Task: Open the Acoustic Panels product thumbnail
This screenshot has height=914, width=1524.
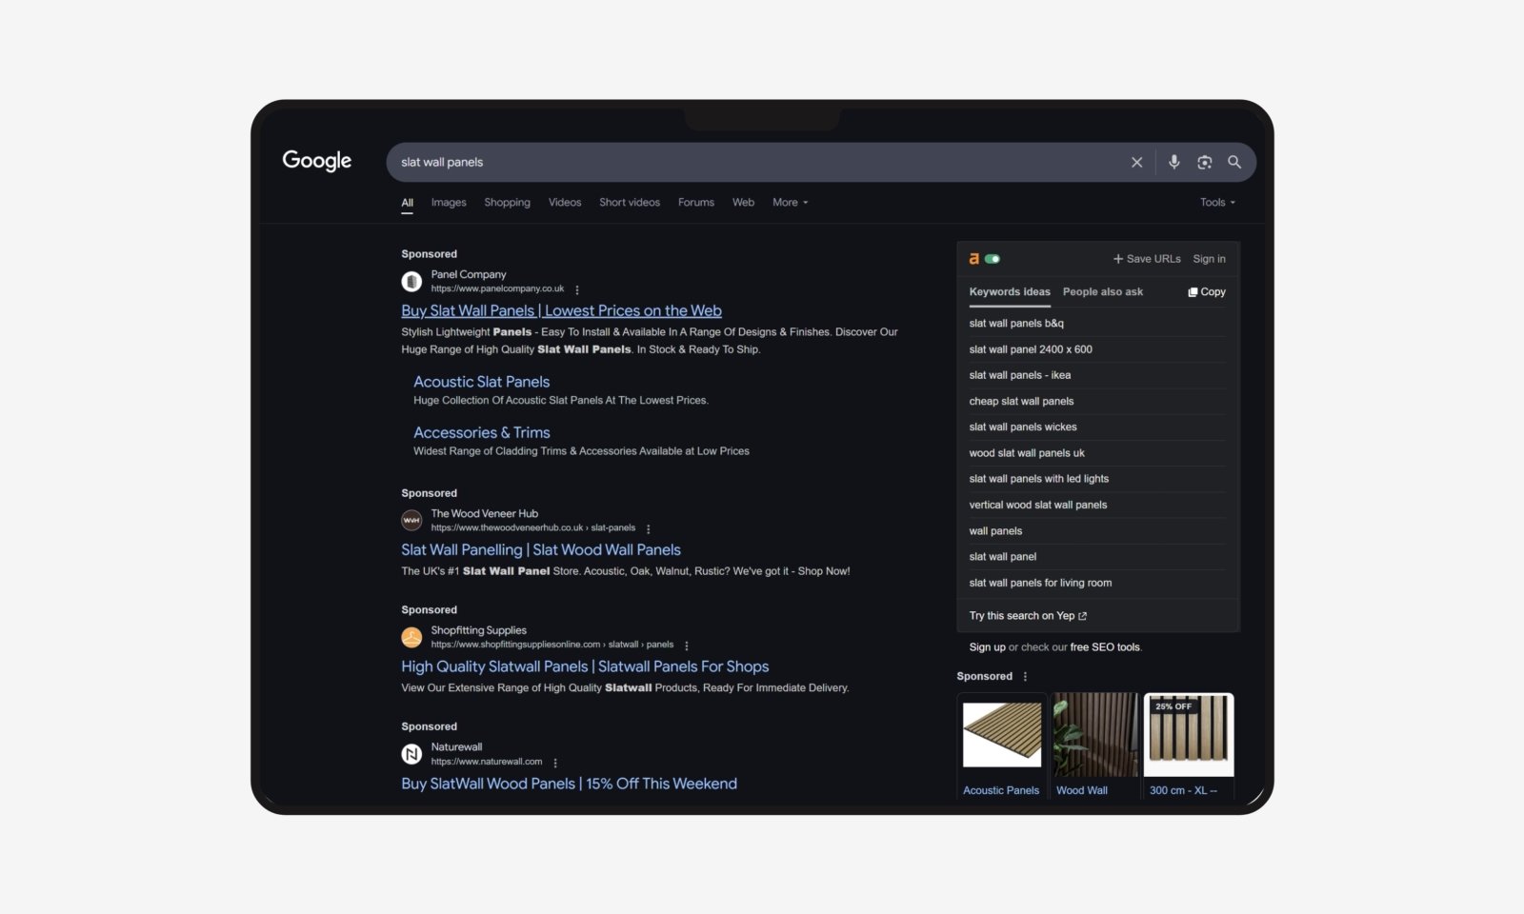Action: [x=1002, y=735]
